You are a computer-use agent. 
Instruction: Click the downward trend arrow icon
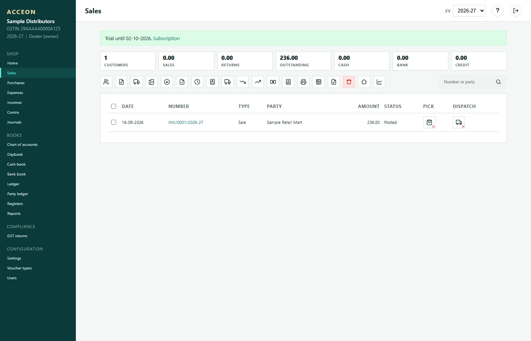[243, 82]
